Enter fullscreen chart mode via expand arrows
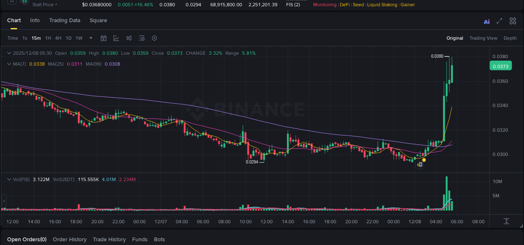524x245 pixels. point(499,21)
